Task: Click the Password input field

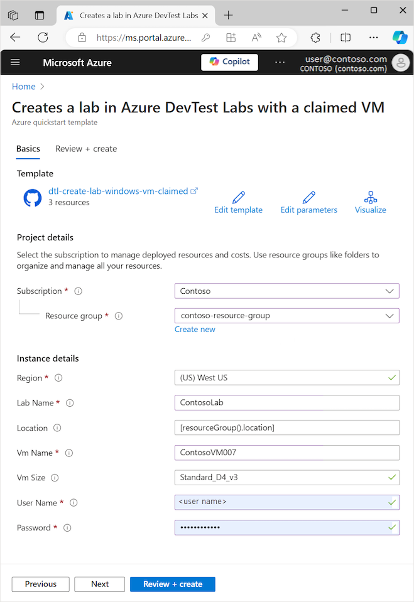Action: (286, 527)
